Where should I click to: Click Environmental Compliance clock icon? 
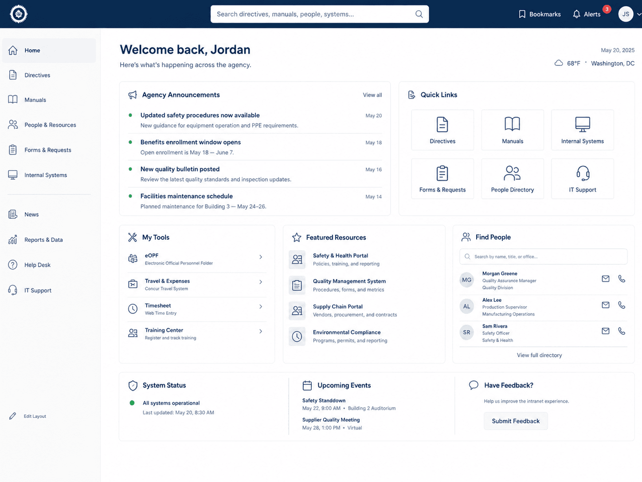click(x=297, y=336)
